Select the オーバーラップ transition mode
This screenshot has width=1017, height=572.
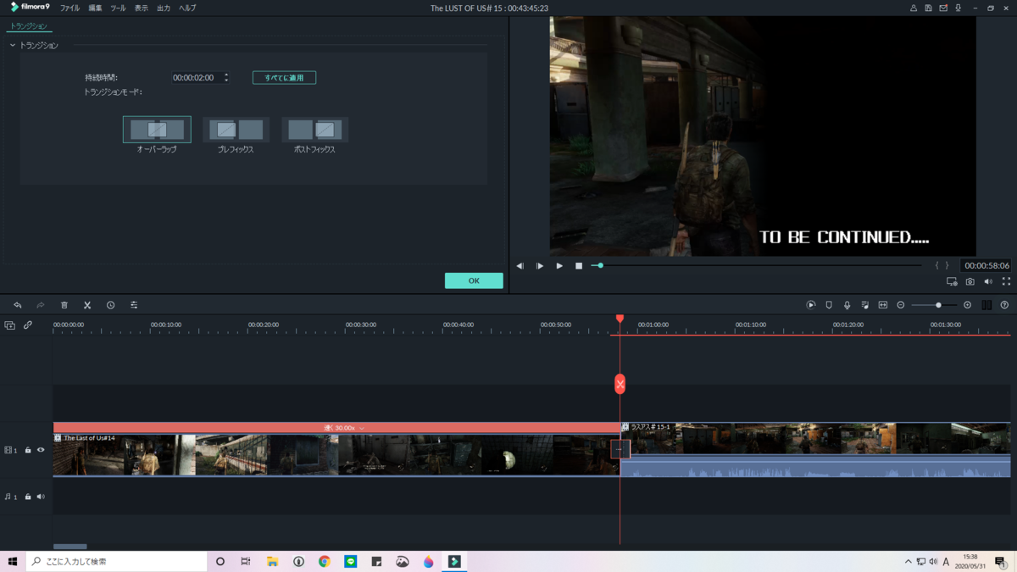click(x=157, y=130)
